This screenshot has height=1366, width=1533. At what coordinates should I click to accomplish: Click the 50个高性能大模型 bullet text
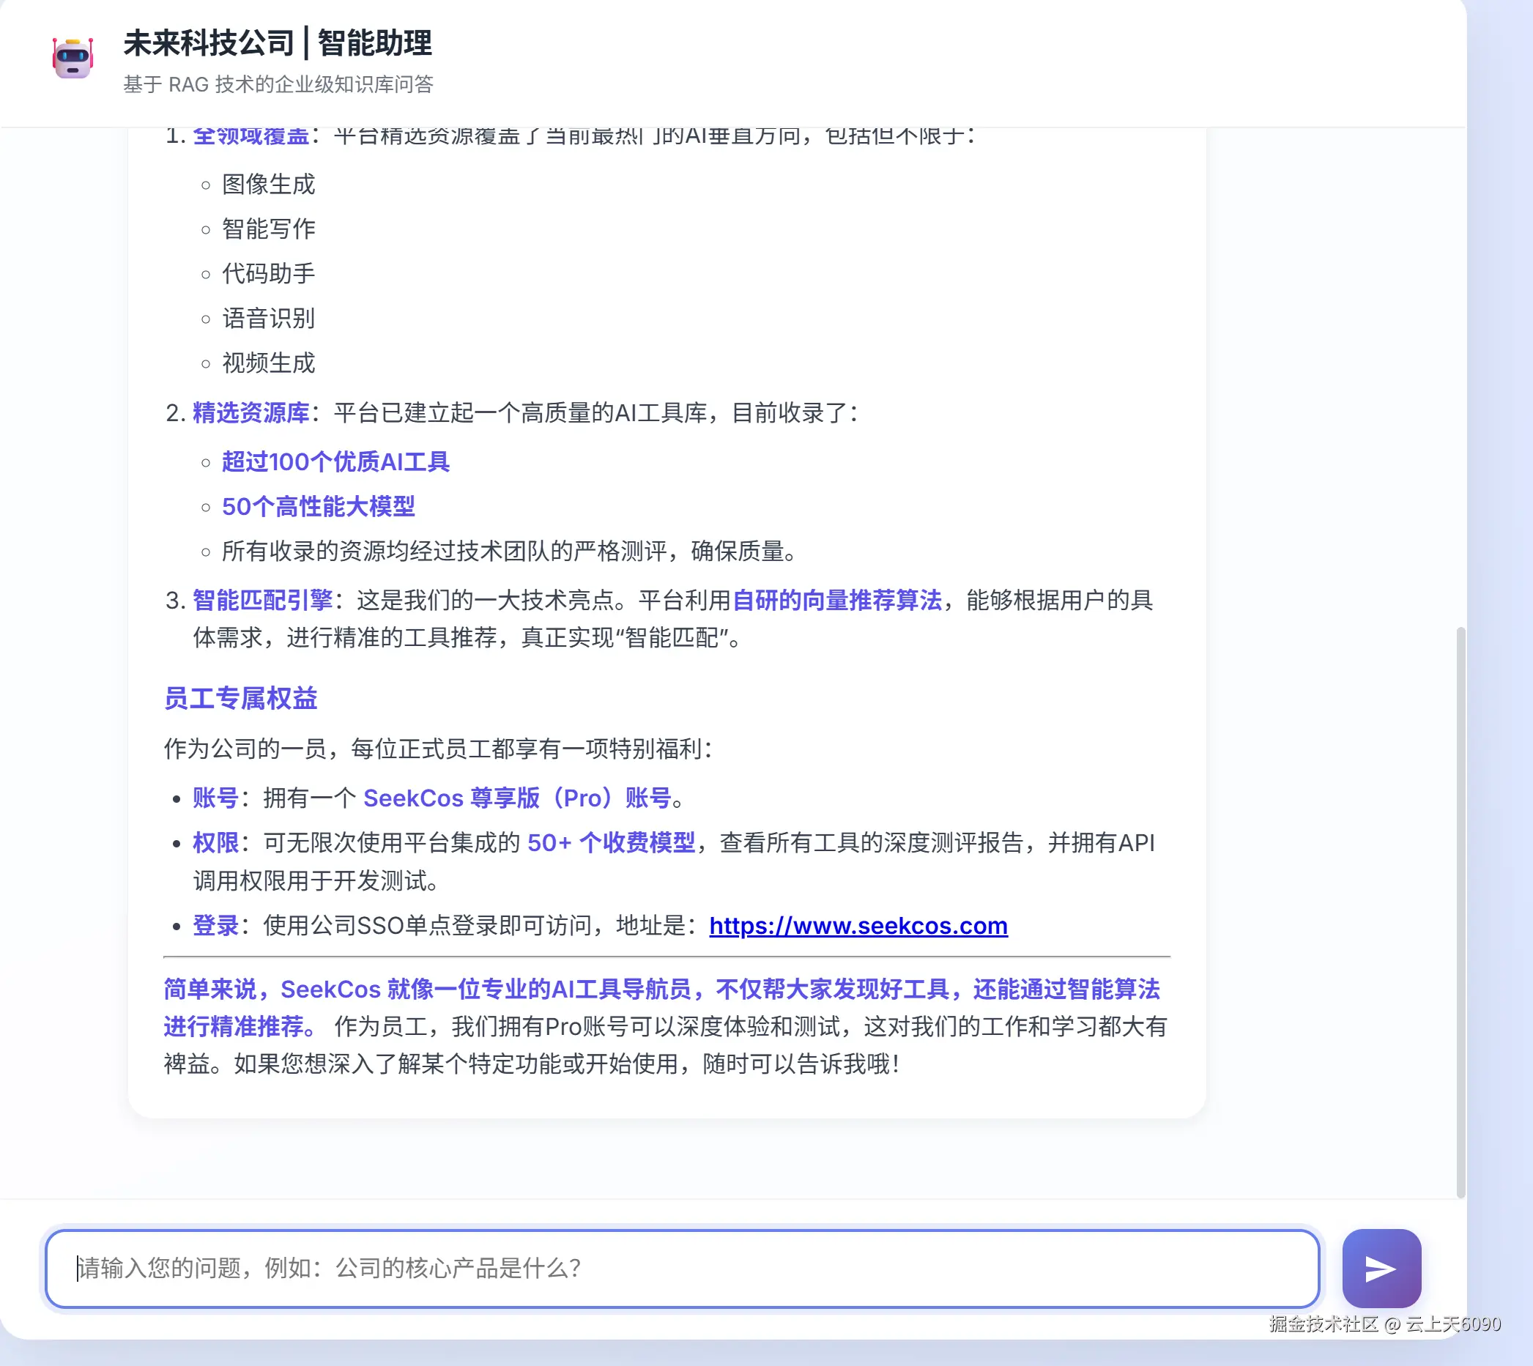[x=318, y=507]
